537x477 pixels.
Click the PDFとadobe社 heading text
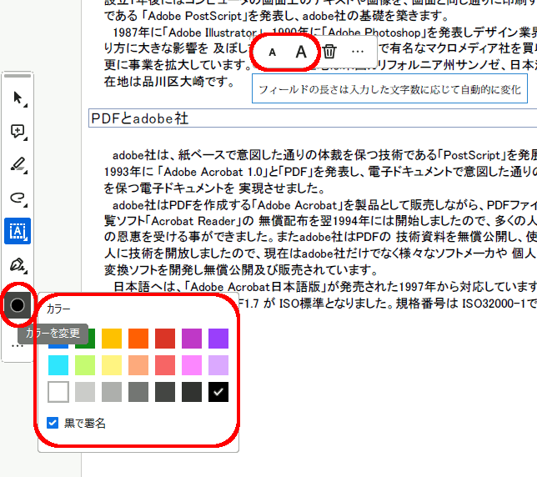139,118
